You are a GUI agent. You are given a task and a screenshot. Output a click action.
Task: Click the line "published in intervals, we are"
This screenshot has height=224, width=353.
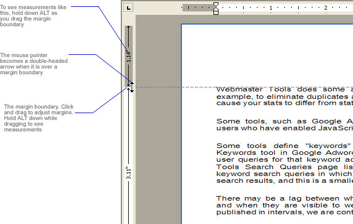point(284,213)
